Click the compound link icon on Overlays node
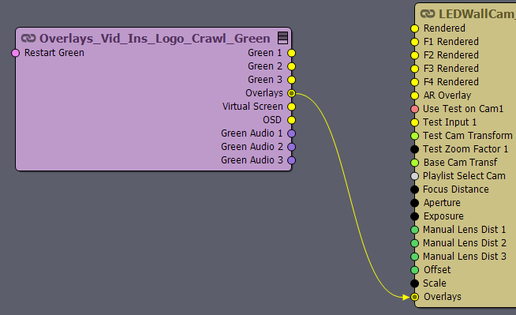Image resolution: width=516 pixels, height=315 pixels. pyautogui.click(x=28, y=39)
